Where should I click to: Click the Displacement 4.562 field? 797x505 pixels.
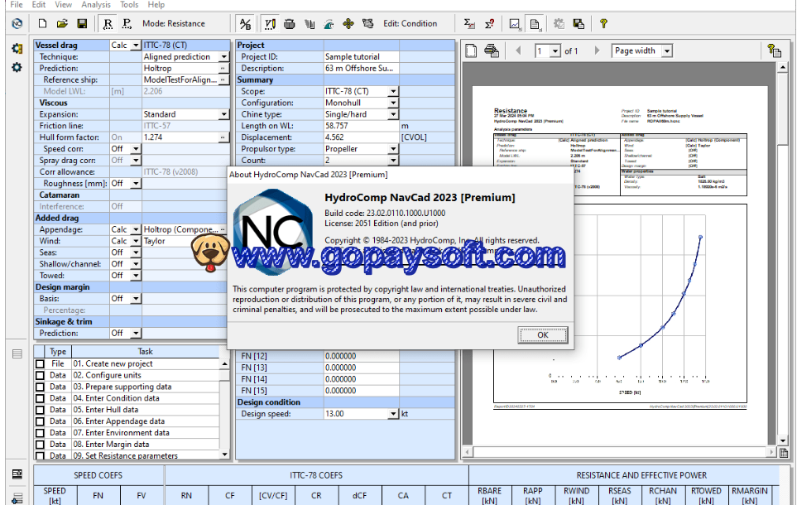[362, 137]
